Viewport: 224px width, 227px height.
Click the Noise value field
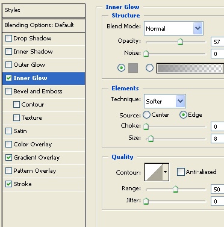[217, 54]
